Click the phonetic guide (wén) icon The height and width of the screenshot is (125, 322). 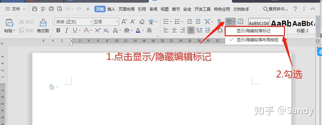point(151,22)
